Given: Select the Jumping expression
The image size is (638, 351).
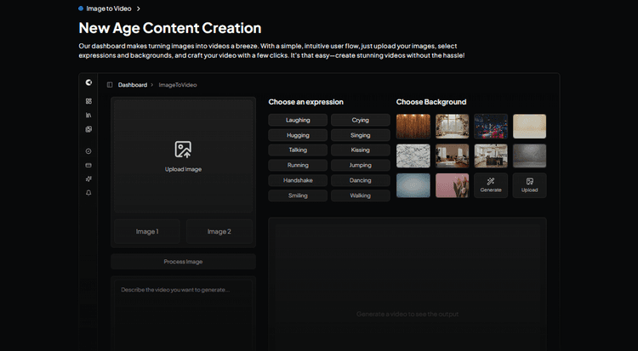Looking at the screenshot, I should pyautogui.click(x=361, y=165).
